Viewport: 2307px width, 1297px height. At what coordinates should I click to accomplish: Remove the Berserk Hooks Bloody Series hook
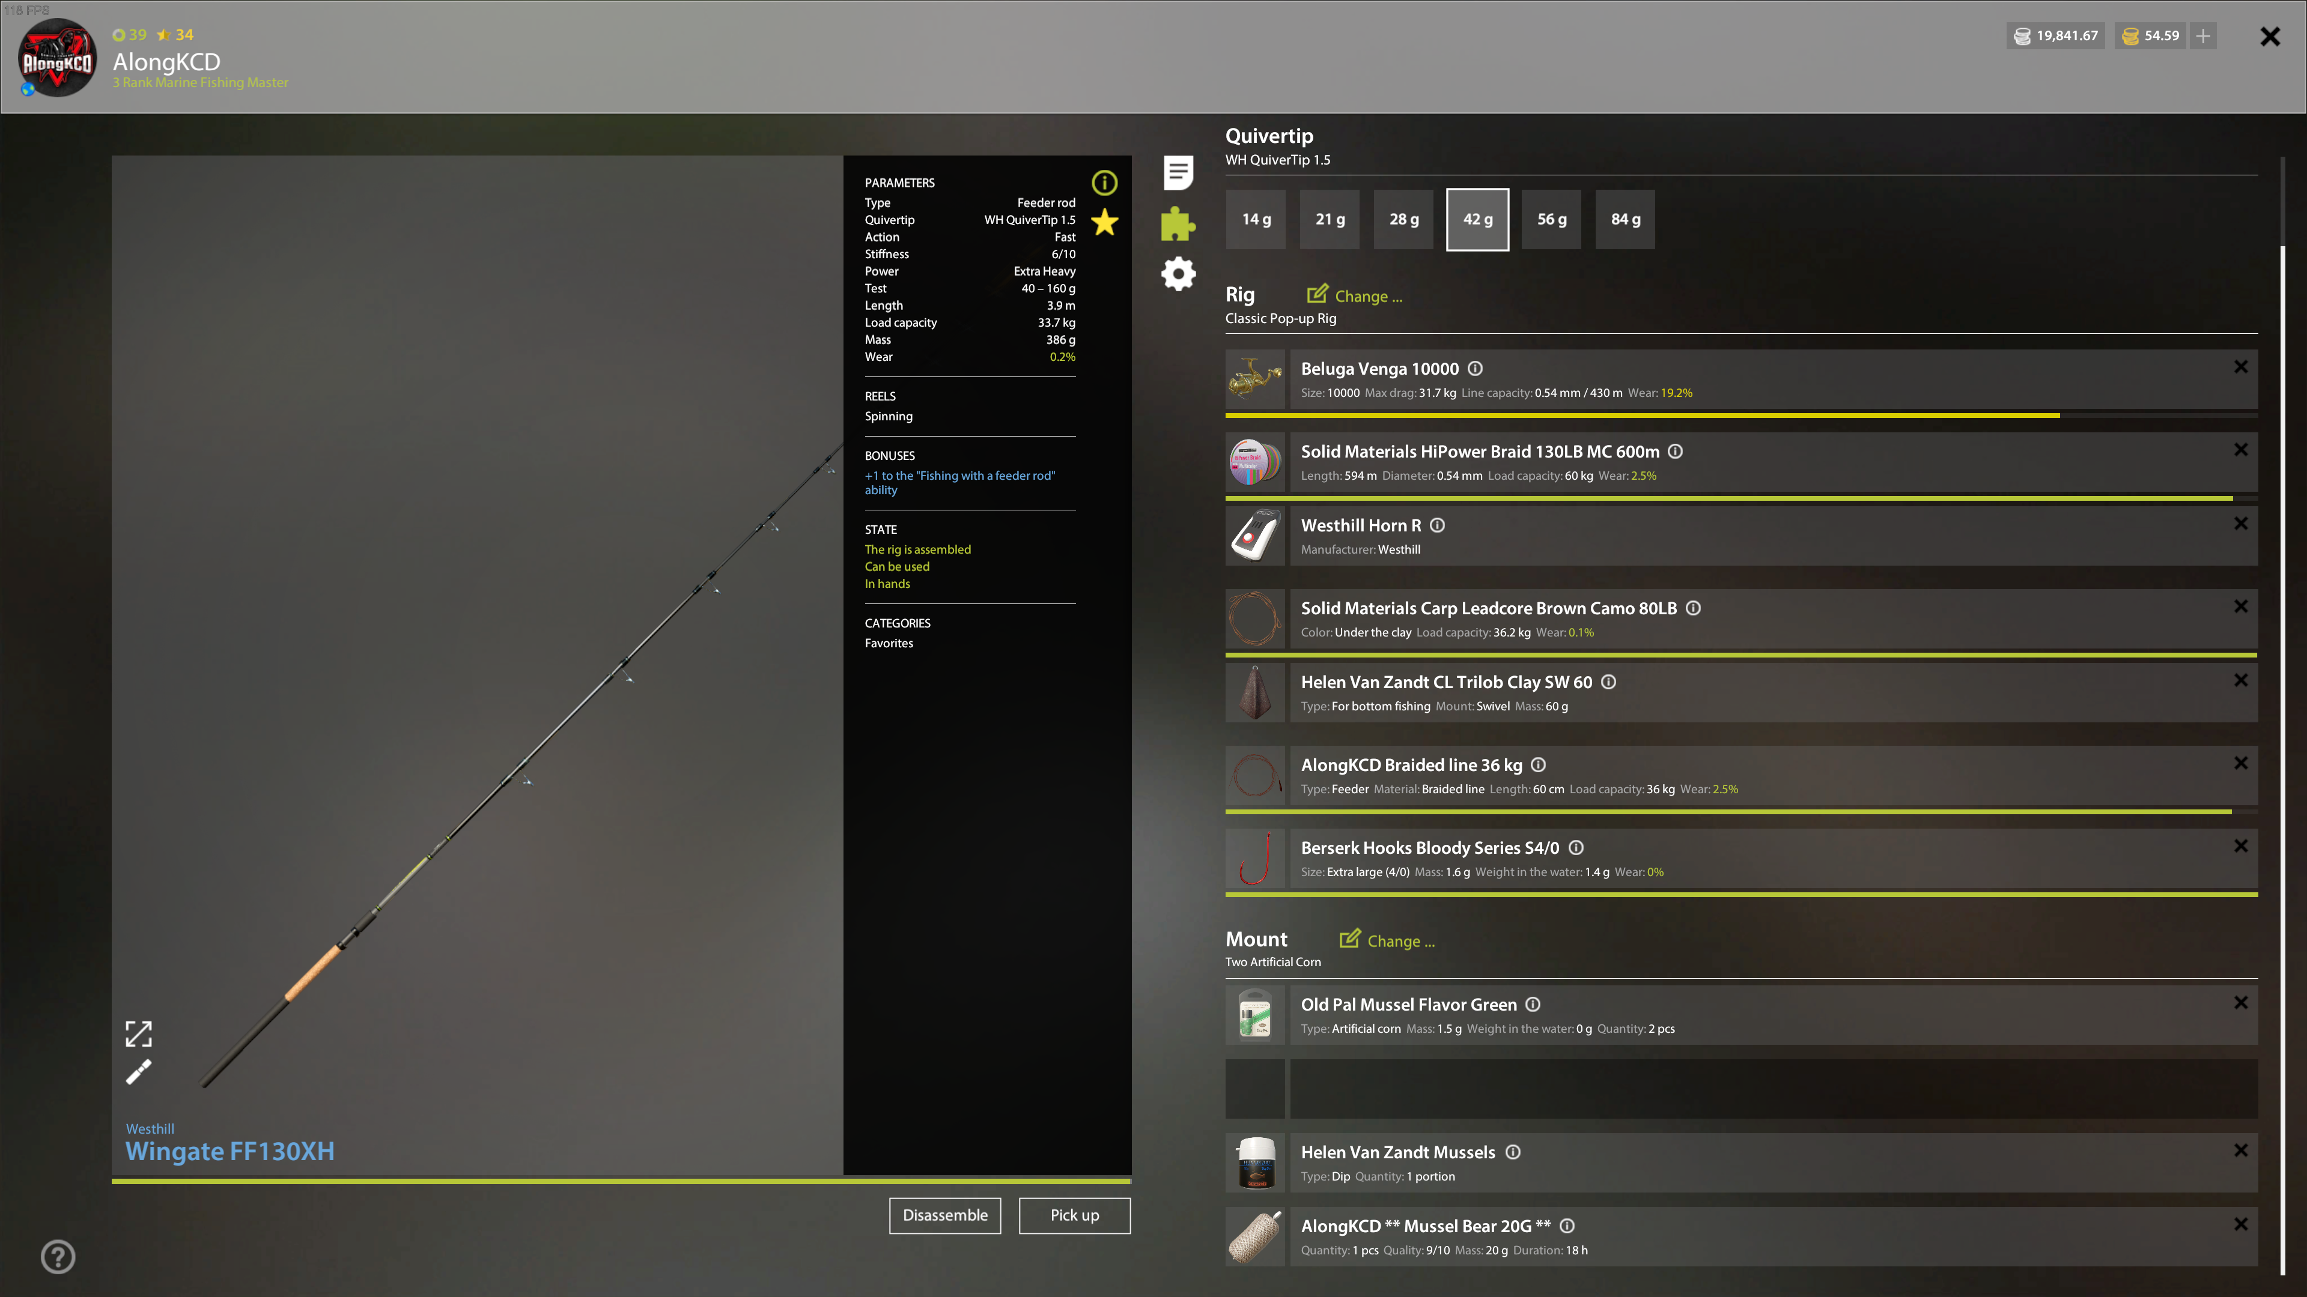(x=2241, y=846)
